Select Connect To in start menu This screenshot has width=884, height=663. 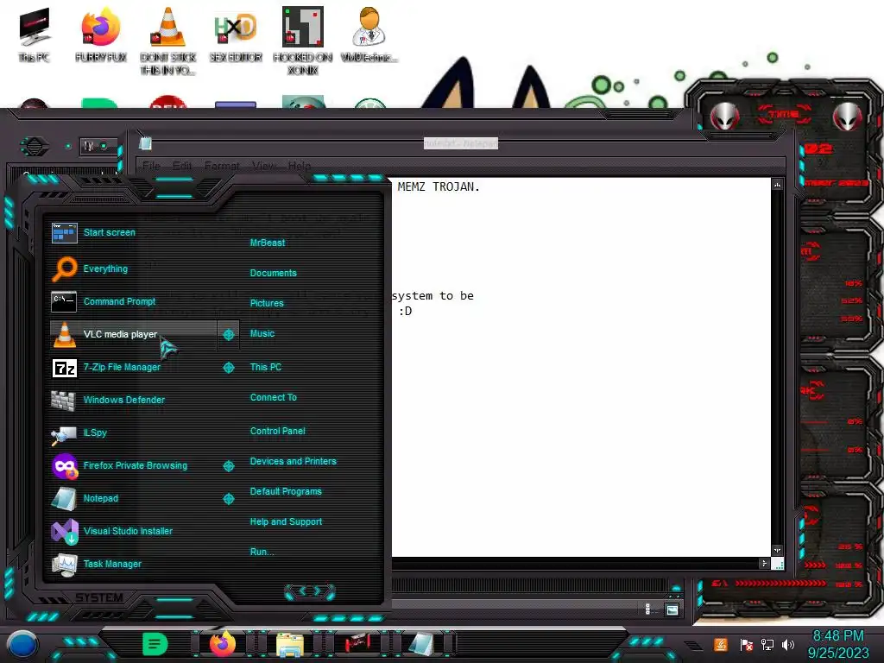click(x=274, y=397)
